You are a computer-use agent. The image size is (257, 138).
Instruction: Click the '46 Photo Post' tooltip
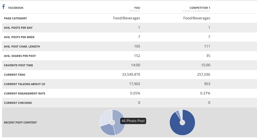133,121
